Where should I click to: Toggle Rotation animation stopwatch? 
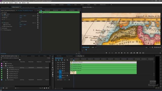click(x=4, y=23)
